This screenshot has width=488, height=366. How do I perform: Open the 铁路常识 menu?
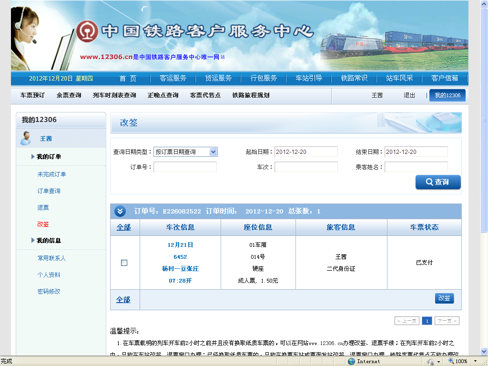pyautogui.click(x=354, y=78)
